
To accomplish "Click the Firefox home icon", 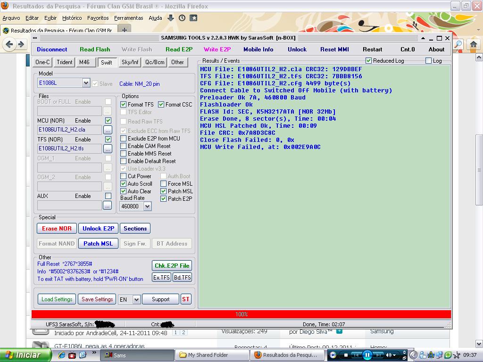I will pyautogui.click(x=474, y=44).
